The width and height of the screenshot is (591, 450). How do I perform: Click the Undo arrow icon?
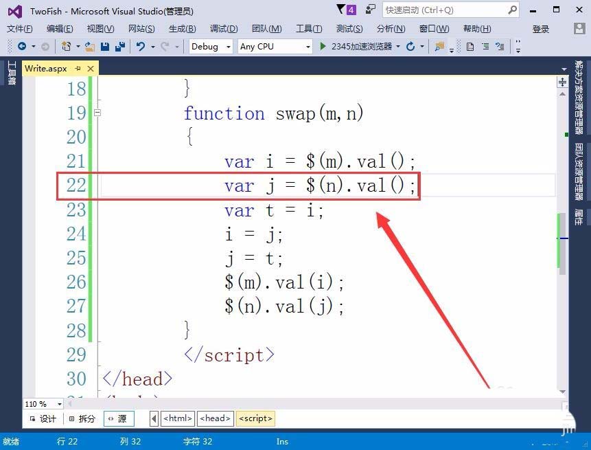point(139,46)
